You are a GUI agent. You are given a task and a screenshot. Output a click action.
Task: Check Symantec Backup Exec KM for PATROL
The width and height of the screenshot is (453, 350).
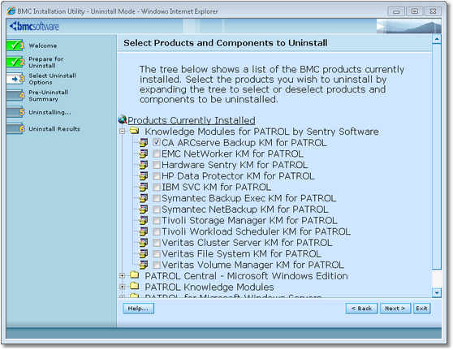tap(157, 198)
